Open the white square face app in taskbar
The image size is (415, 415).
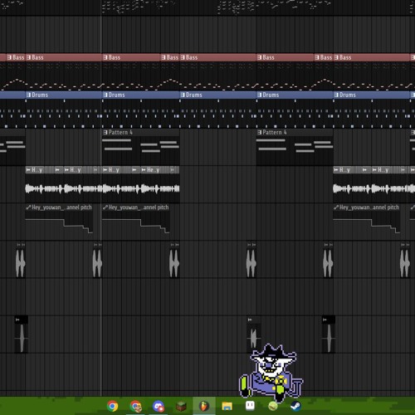point(250,405)
